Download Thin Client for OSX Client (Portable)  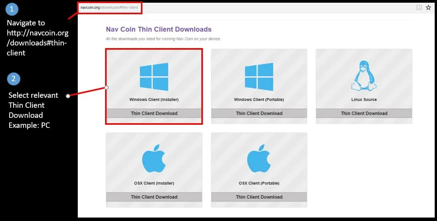[x=259, y=197]
